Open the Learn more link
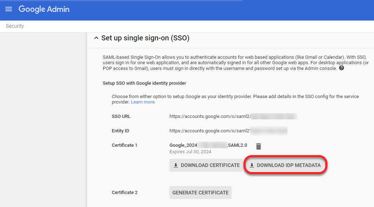 142,102
